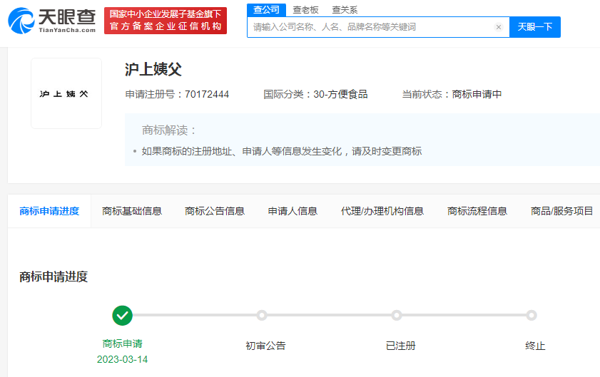Screen dimensions: 600x377
Task: Click the green checkmark for 商标申请 step
Action: [123, 315]
